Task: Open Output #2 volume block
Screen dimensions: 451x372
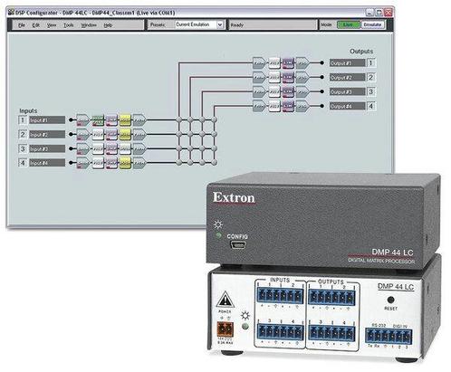Action: click(302, 77)
